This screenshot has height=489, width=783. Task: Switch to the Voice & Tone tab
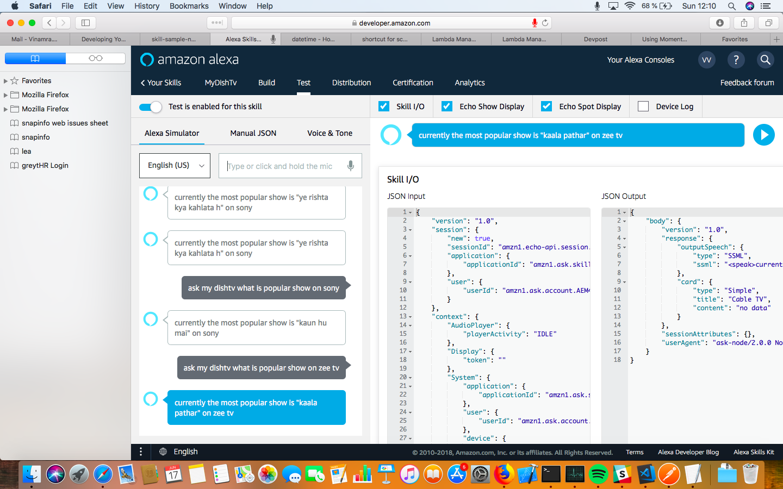coord(330,133)
